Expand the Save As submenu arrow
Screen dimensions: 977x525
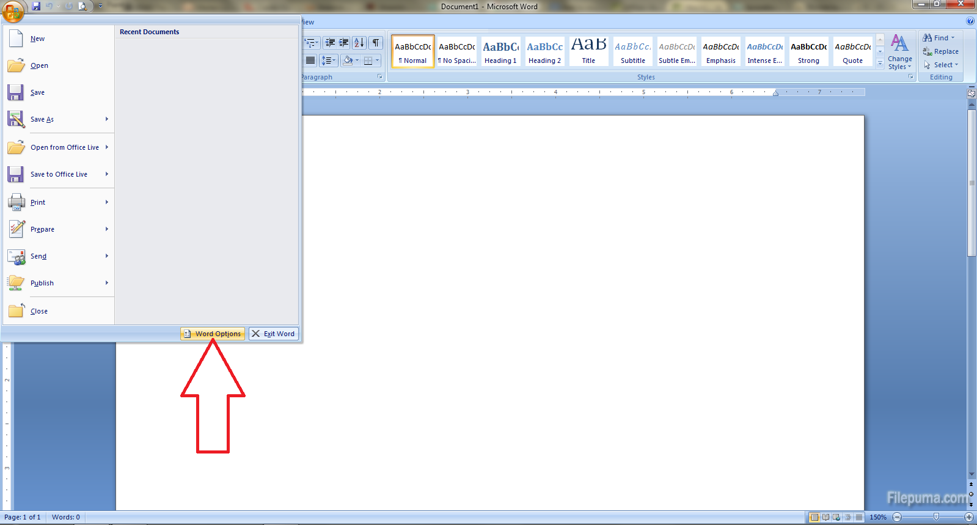point(107,119)
